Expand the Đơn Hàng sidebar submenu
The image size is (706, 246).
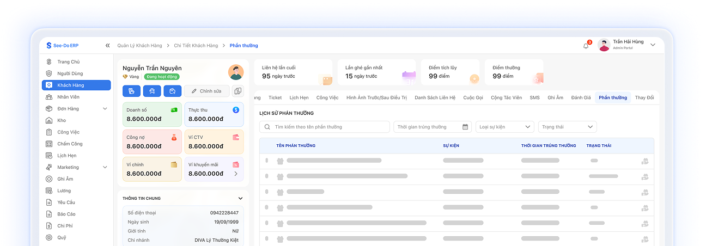(x=105, y=109)
